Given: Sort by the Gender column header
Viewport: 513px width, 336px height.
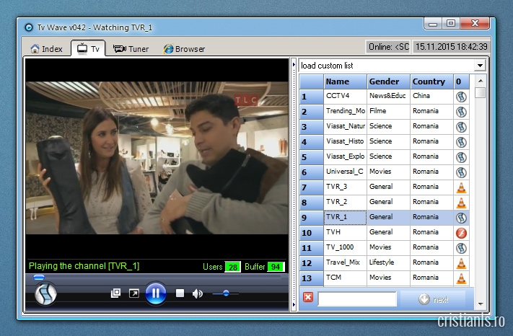Looking at the screenshot, I should [389, 81].
